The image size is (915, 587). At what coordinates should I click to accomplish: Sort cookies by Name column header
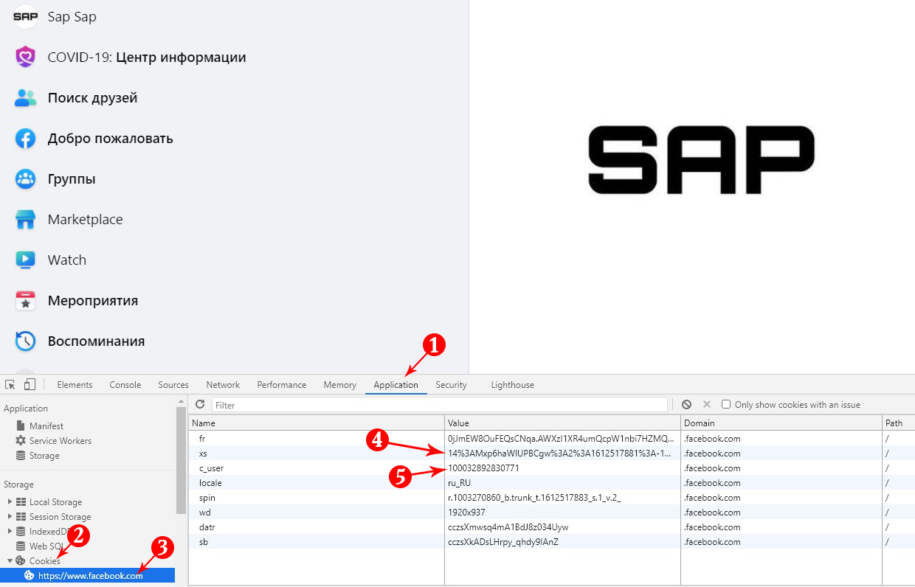(317, 423)
